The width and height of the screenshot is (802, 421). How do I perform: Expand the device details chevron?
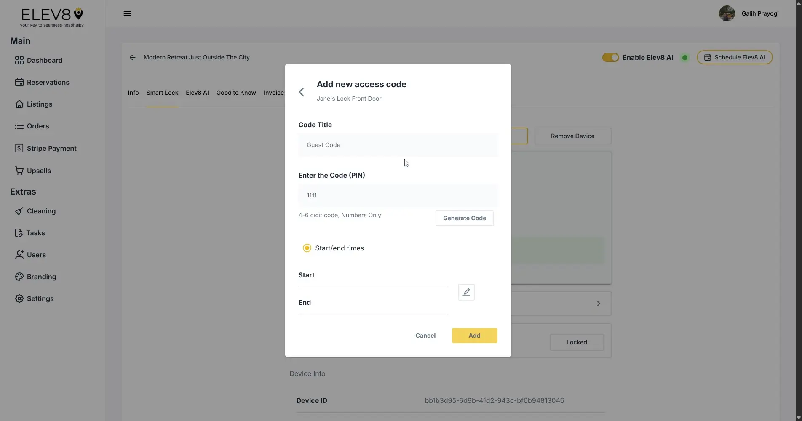[599, 304]
